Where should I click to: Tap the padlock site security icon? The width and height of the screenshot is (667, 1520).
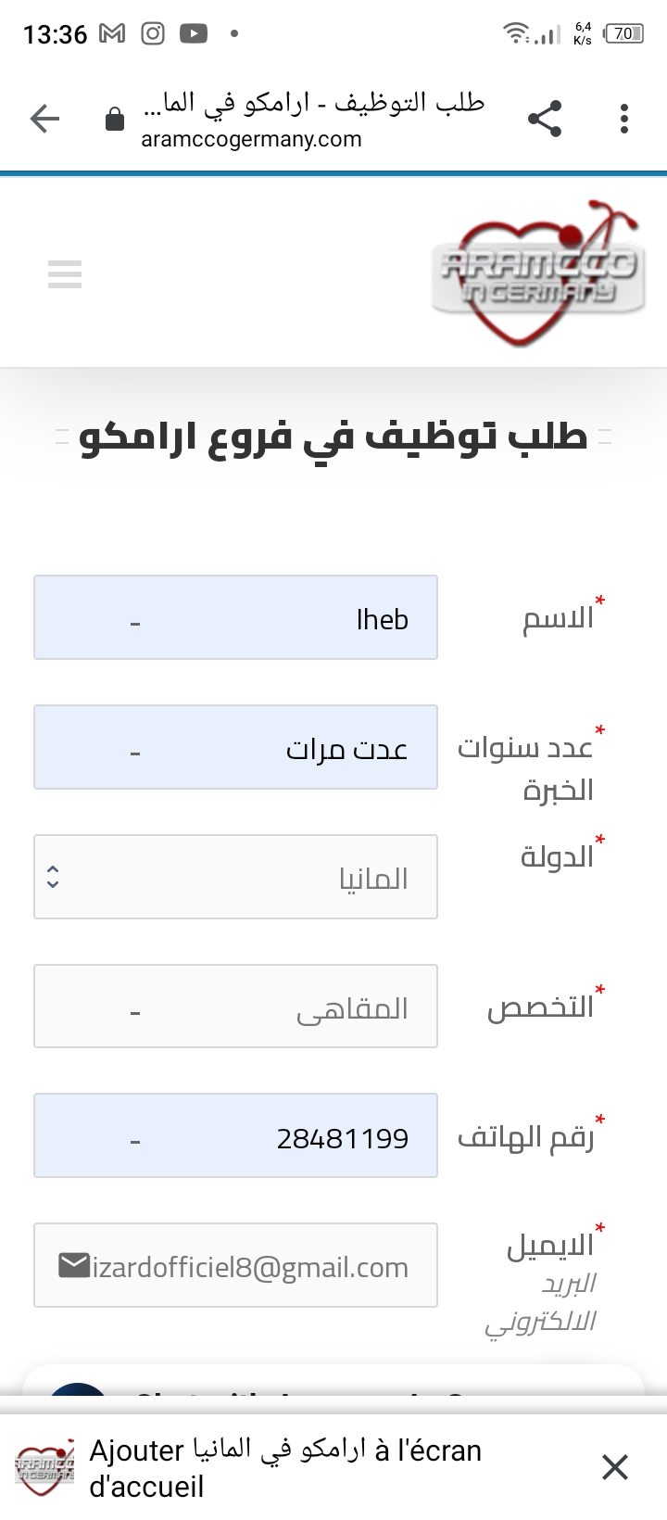click(x=115, y=120)
